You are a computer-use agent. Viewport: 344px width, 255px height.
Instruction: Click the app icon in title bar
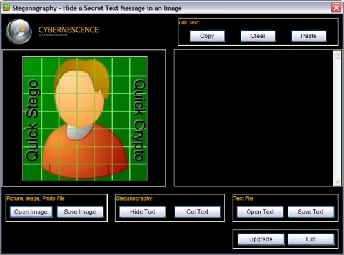[6, 7]
